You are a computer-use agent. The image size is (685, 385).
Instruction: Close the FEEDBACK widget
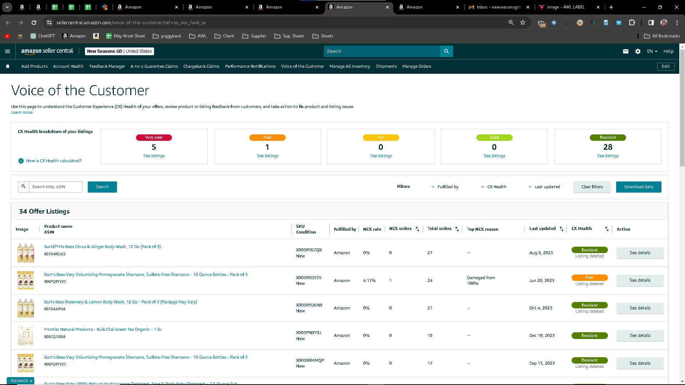(31, 381)
